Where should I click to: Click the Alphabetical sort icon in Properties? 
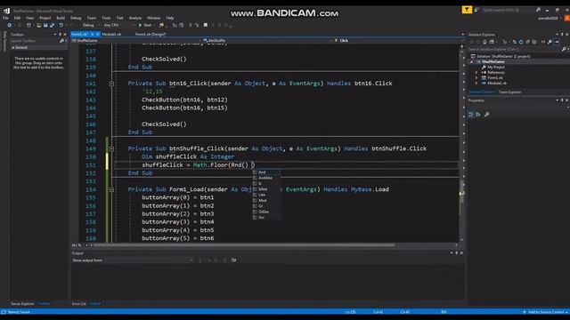(478, 115)
